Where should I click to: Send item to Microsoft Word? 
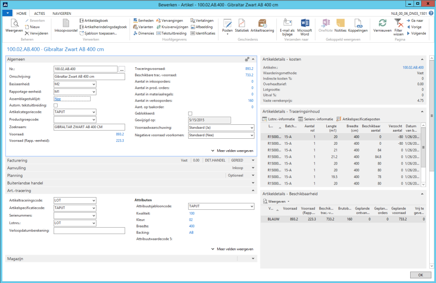[304, 27]
